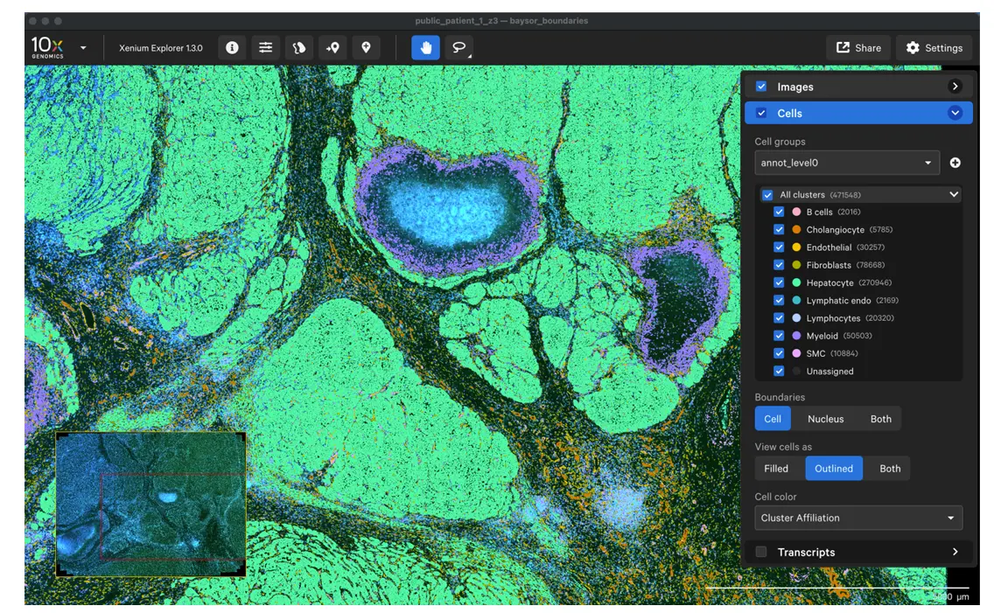Viewport: 994px width, 613px height.
Task: Click the Share button
Action: click(x=858, y=47)
